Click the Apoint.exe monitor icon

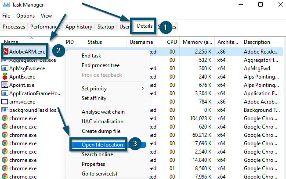5,85
